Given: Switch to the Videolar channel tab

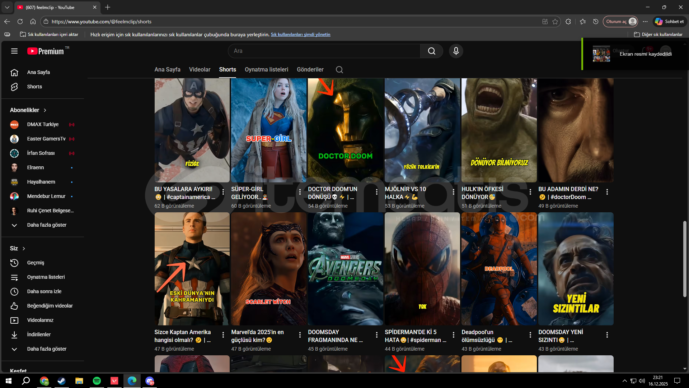Looking at the screenshot, I should (200, 70).
